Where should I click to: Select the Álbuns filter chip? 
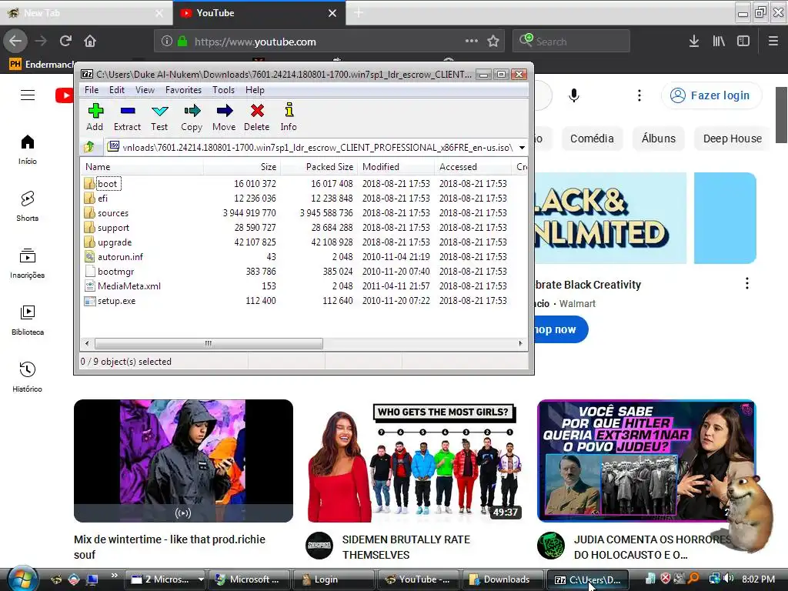click(659, 139)
